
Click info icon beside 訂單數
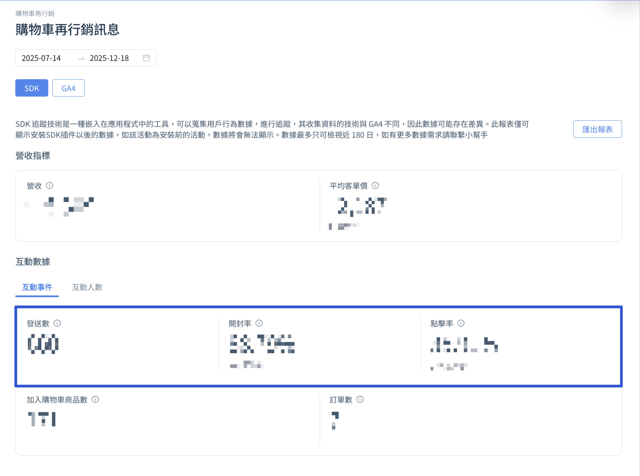360,400
